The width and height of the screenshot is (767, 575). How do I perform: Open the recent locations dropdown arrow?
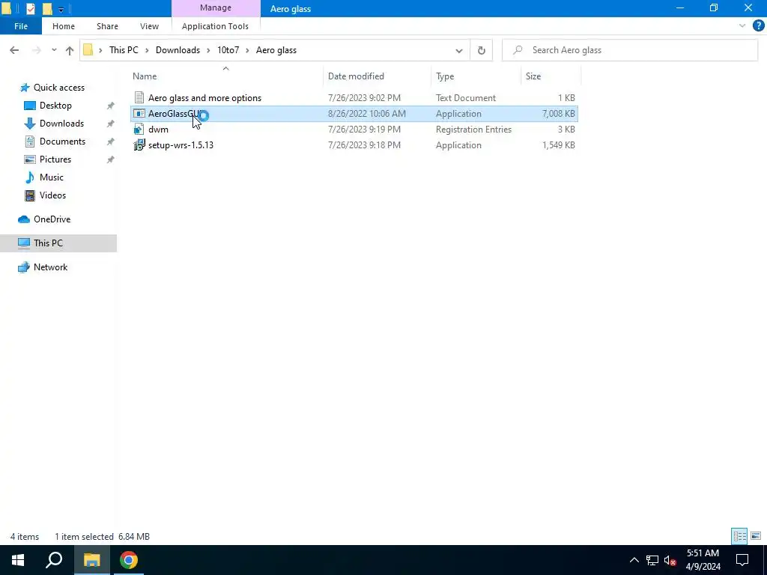point(54,50)
